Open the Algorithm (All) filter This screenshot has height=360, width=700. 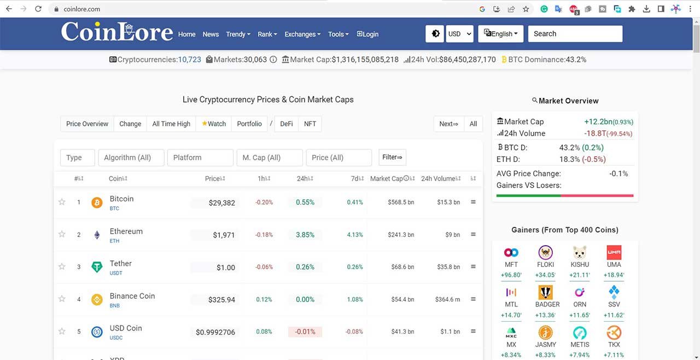pyautogui.click(x=131, y=158)
